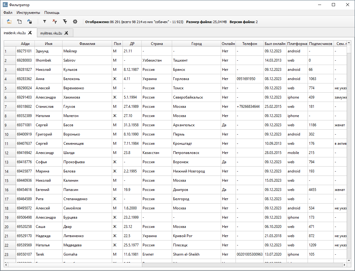Click the city cell Северобайкальск
355x271 pixels.
pos(196,97)
